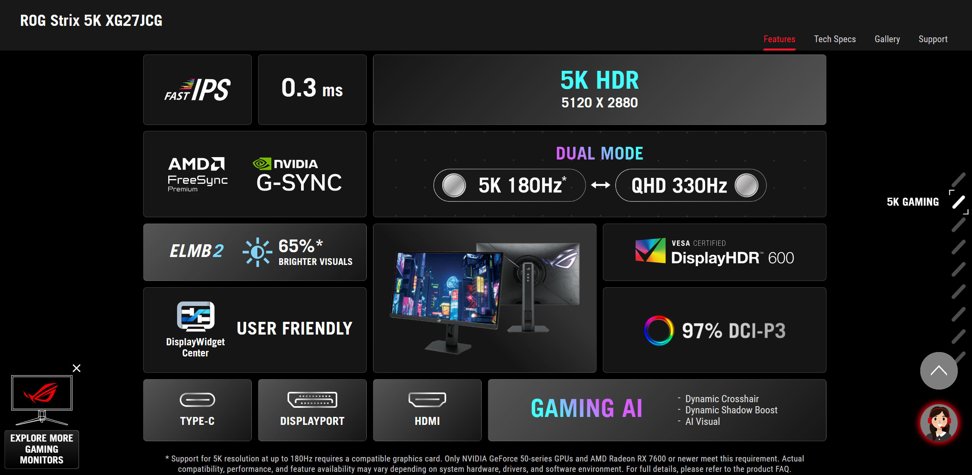The image size is (972, 475).
Task: Open the Gallery tab
Action: pos(887,39)
